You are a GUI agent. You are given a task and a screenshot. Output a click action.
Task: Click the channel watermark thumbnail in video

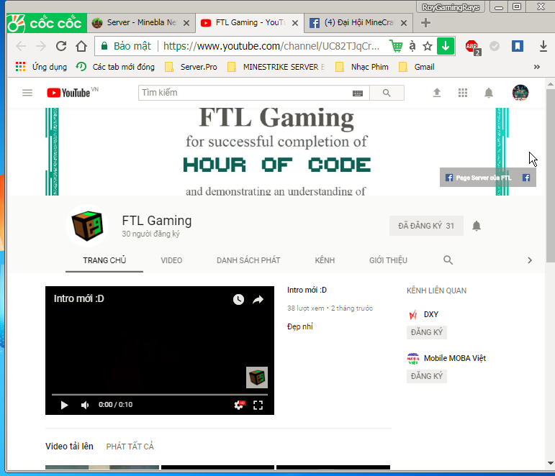[257, 377]
